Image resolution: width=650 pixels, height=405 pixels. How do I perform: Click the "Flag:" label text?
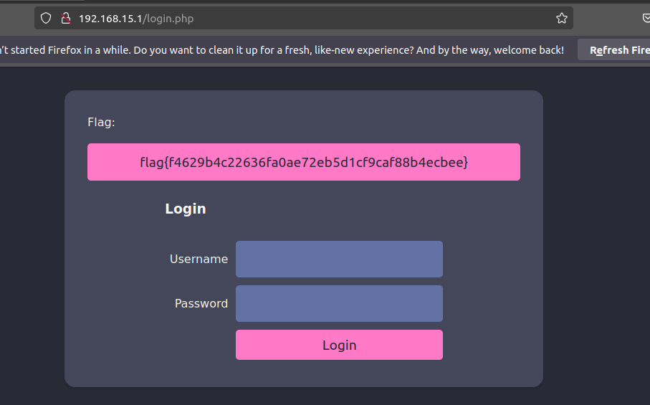pos(101,122)
